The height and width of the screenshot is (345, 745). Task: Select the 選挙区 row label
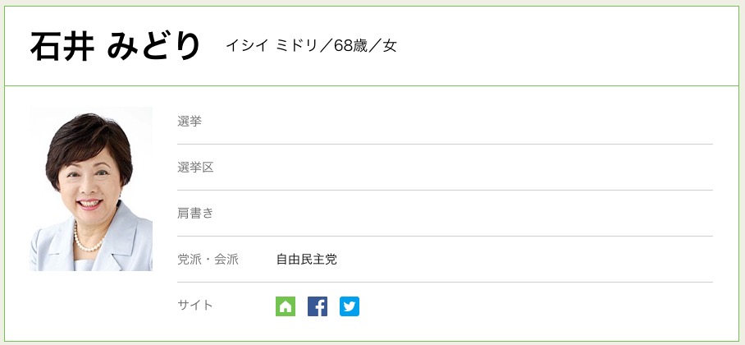[195, 168]
